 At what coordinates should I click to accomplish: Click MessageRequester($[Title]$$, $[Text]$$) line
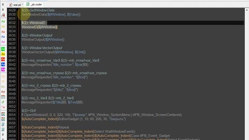pos(52,102)
